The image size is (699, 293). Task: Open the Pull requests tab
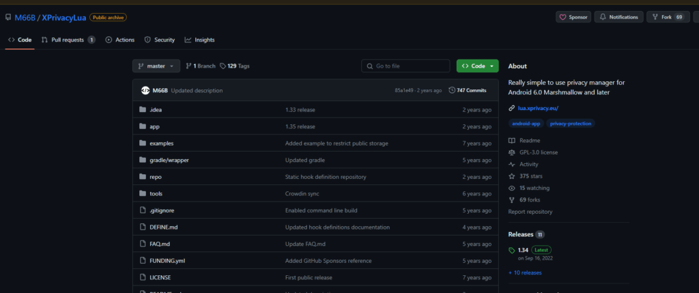tap(68, 40)
